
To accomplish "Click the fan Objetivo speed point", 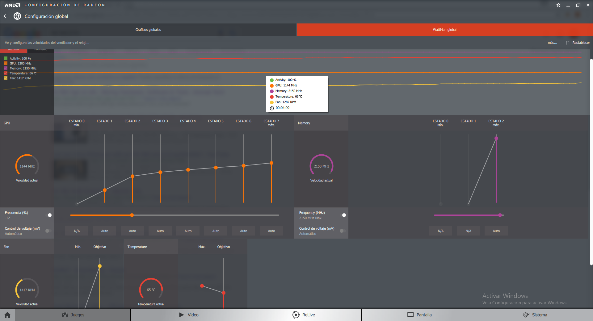I will pyautogui.click(x=100, y=266).
